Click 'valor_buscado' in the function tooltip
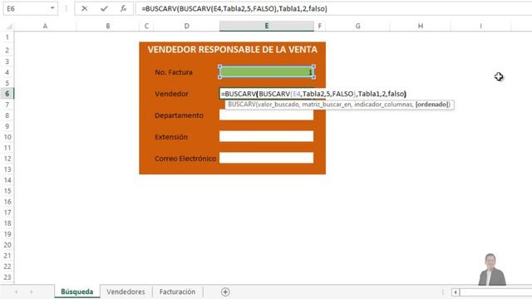The image size is (532, 299). click(278, 105)
